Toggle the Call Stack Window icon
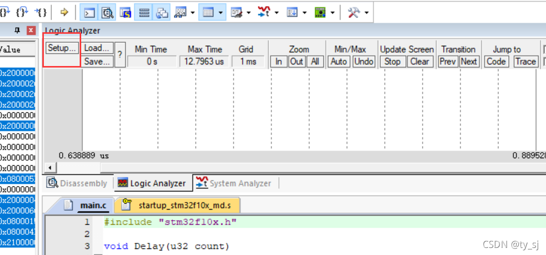 pos(162,13)
